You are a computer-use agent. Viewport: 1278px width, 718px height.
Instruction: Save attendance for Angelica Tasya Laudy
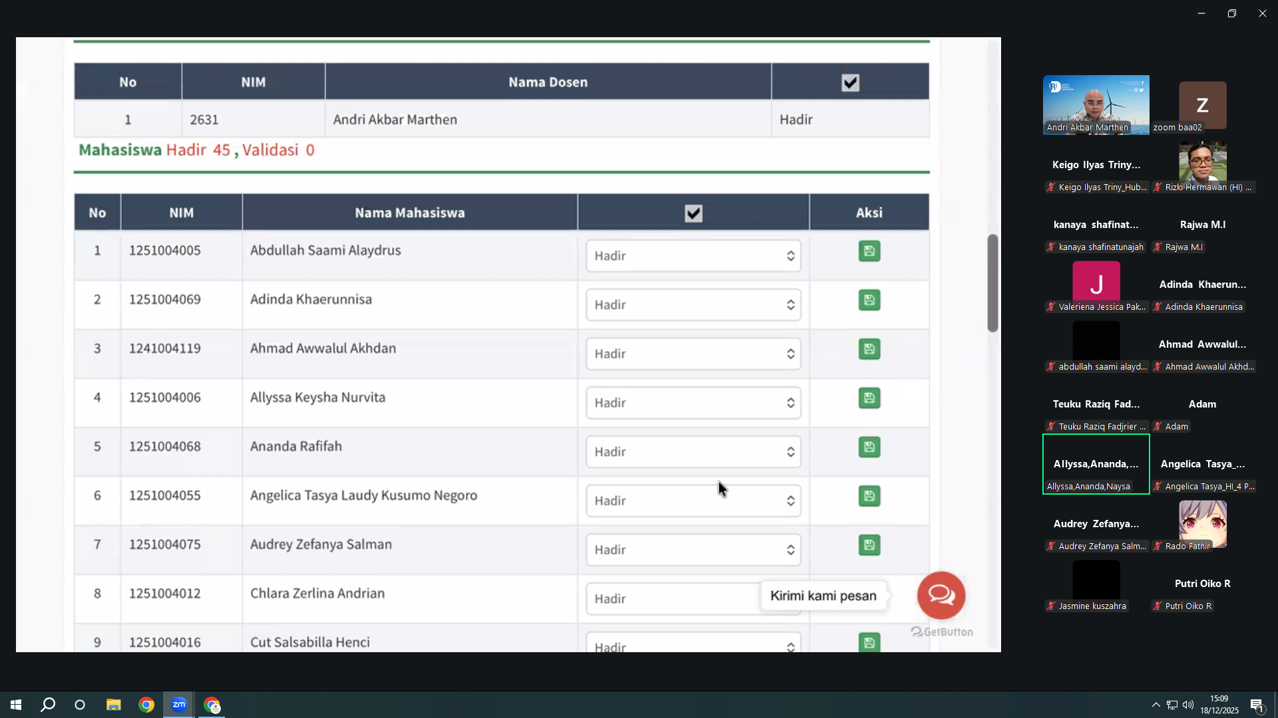869,497
